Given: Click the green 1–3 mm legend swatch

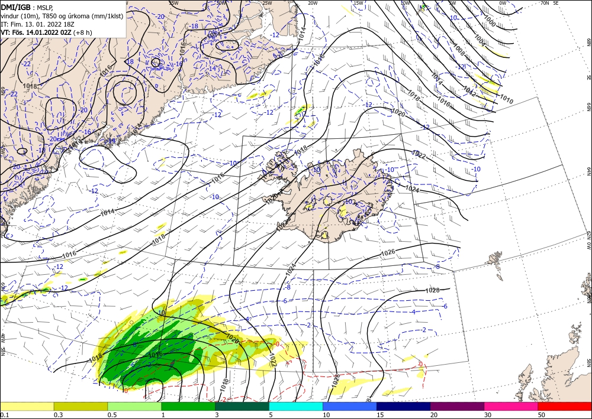Looking at the screenshot, I should tap(188, 406).
